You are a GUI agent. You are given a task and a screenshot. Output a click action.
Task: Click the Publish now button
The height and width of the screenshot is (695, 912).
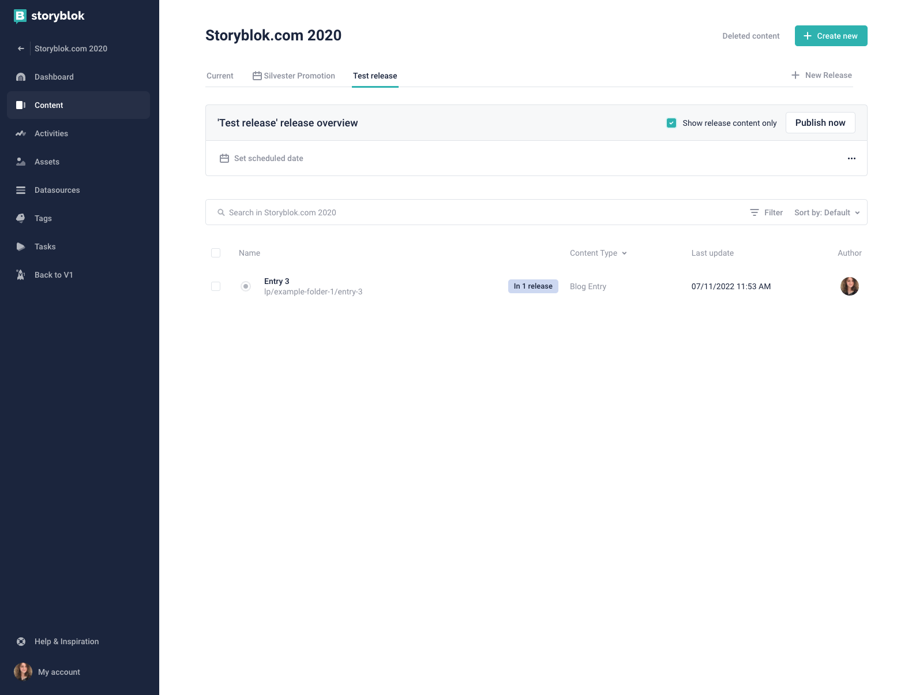click(820, 122)
